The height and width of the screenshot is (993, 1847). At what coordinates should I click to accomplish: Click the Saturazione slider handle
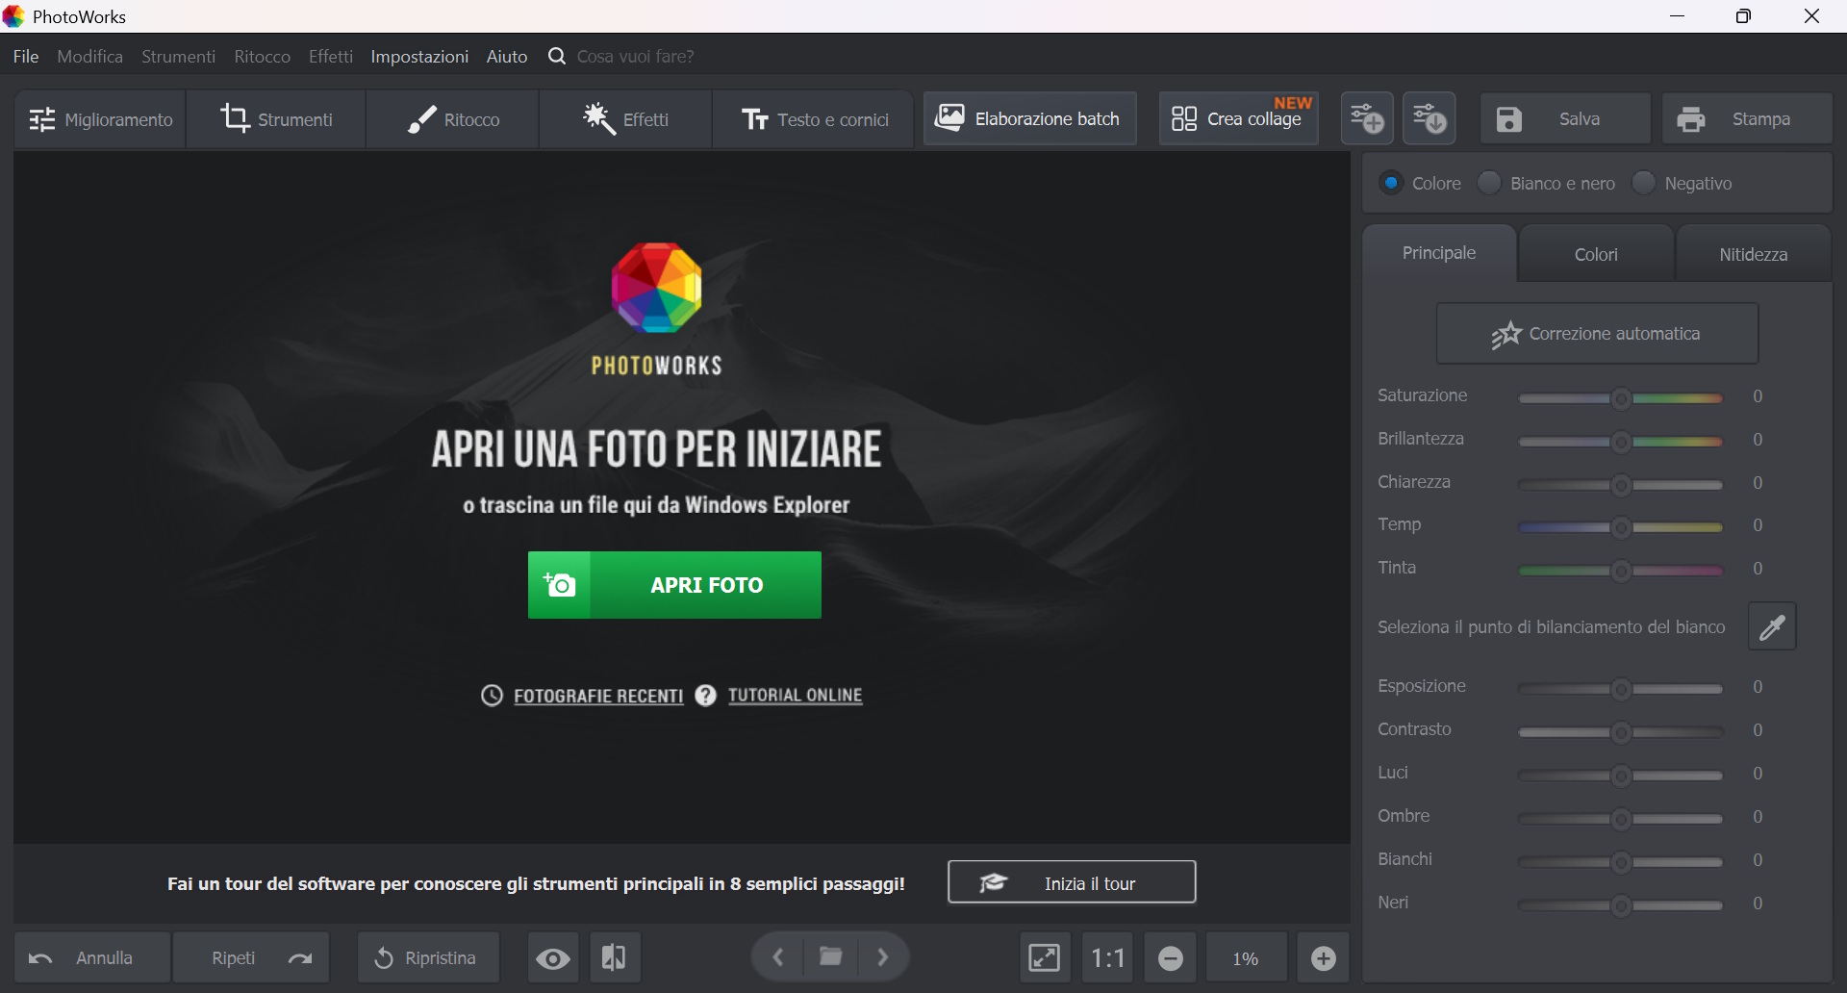pyautogui.click(x=1621, y=398)
